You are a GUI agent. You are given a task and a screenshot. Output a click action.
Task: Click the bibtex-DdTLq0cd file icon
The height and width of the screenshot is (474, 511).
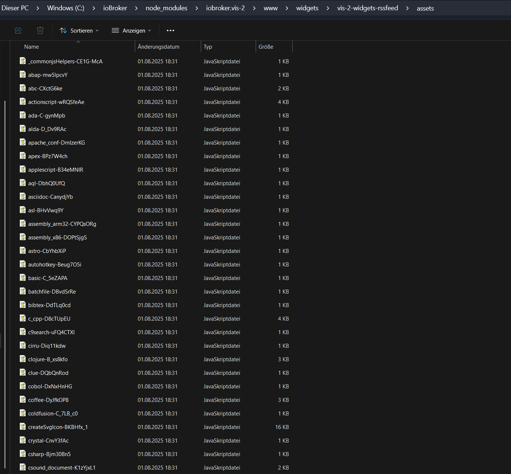(23, 305)
